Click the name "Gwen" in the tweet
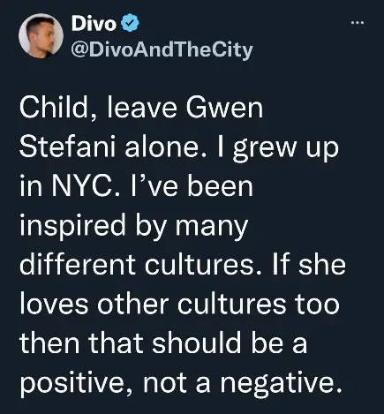Screen dimensions: 384x414 click(224, 108)
